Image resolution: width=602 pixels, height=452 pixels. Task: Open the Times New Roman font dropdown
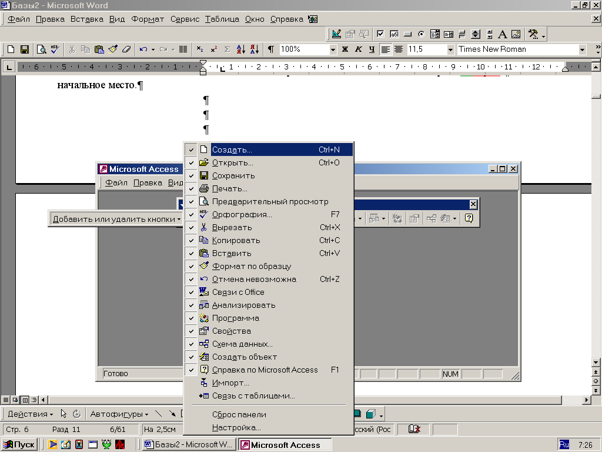coord(583,49)
